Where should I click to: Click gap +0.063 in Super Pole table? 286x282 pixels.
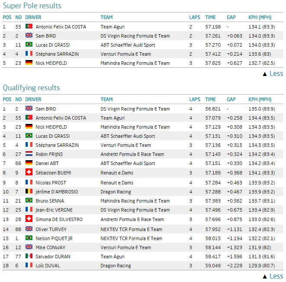pyautogui.click(x=235, y=36)
